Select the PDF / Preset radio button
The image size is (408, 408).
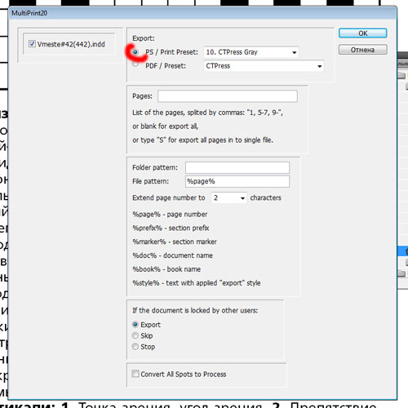click(135, 64)
